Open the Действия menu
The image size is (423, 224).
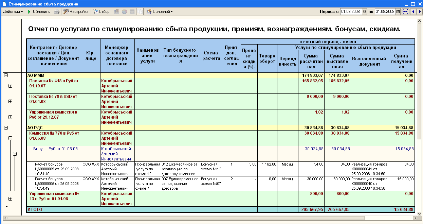pos(13,12)
